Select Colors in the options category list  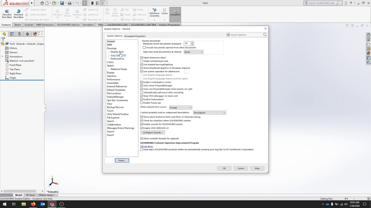110,62
